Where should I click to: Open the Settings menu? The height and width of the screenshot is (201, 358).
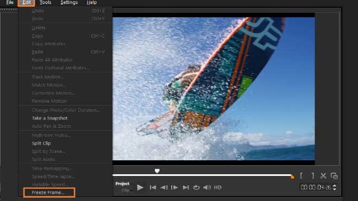coord(69,2)
